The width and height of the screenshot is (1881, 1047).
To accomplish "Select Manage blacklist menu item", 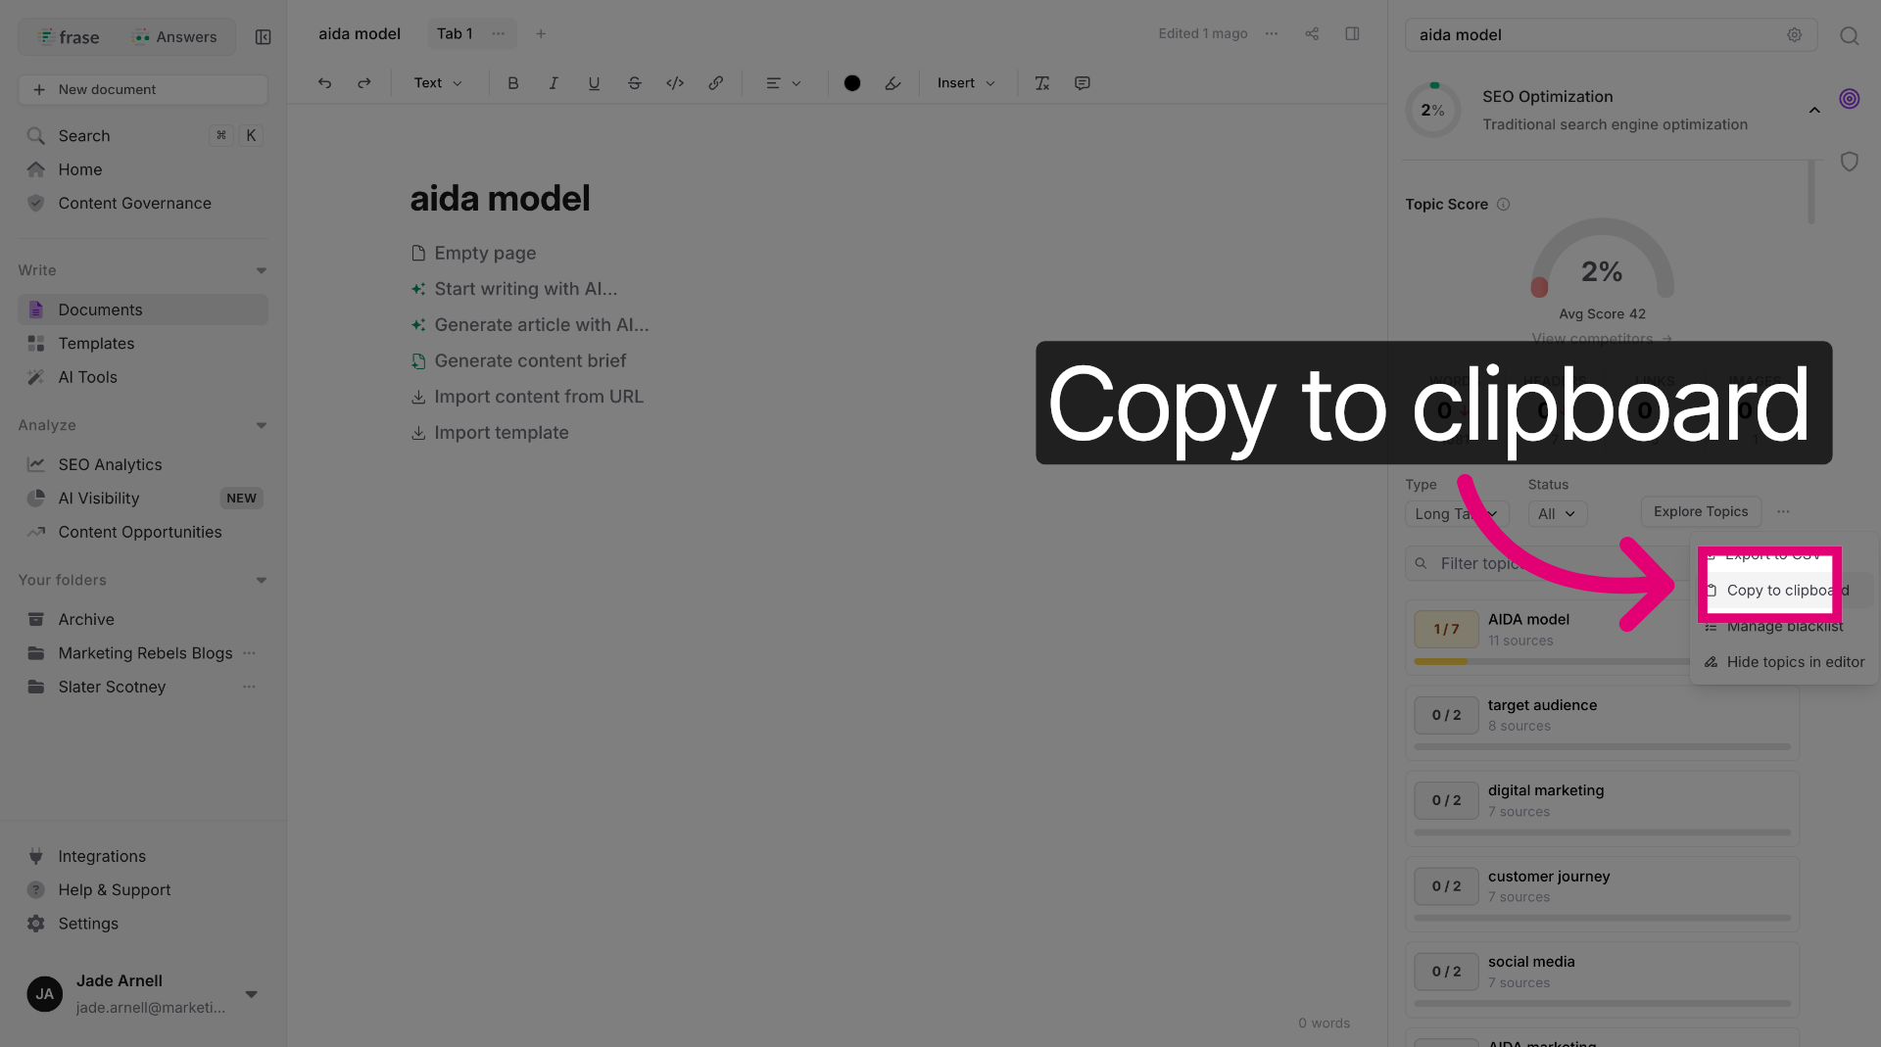I will pos(1783,627).
